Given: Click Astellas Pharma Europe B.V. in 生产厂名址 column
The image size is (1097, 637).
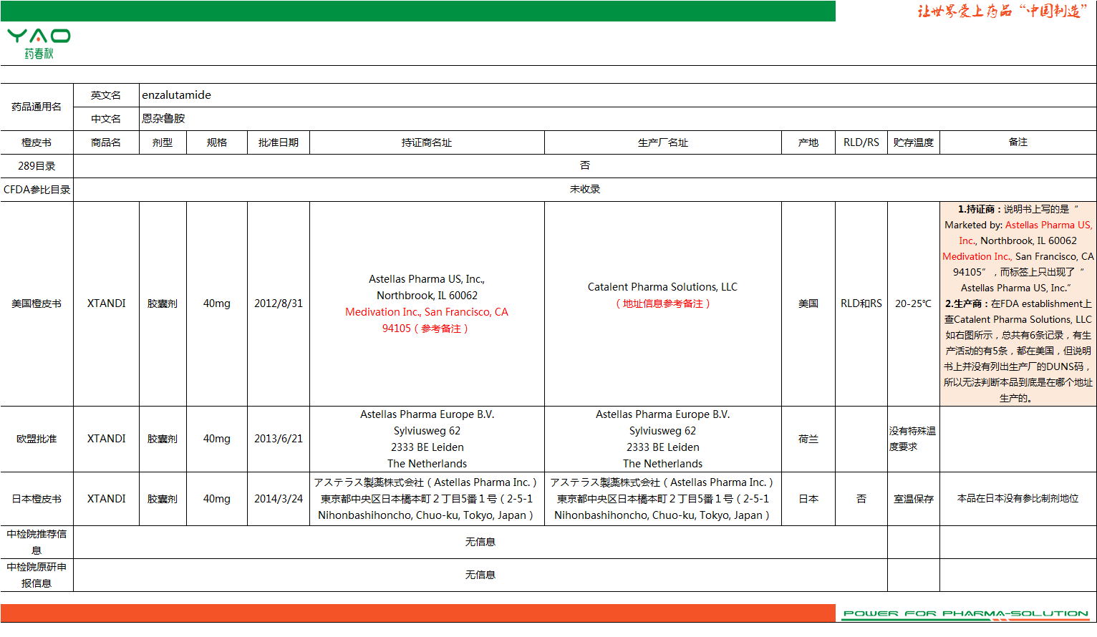Looking at the screenshot, I should click(663, 439).
